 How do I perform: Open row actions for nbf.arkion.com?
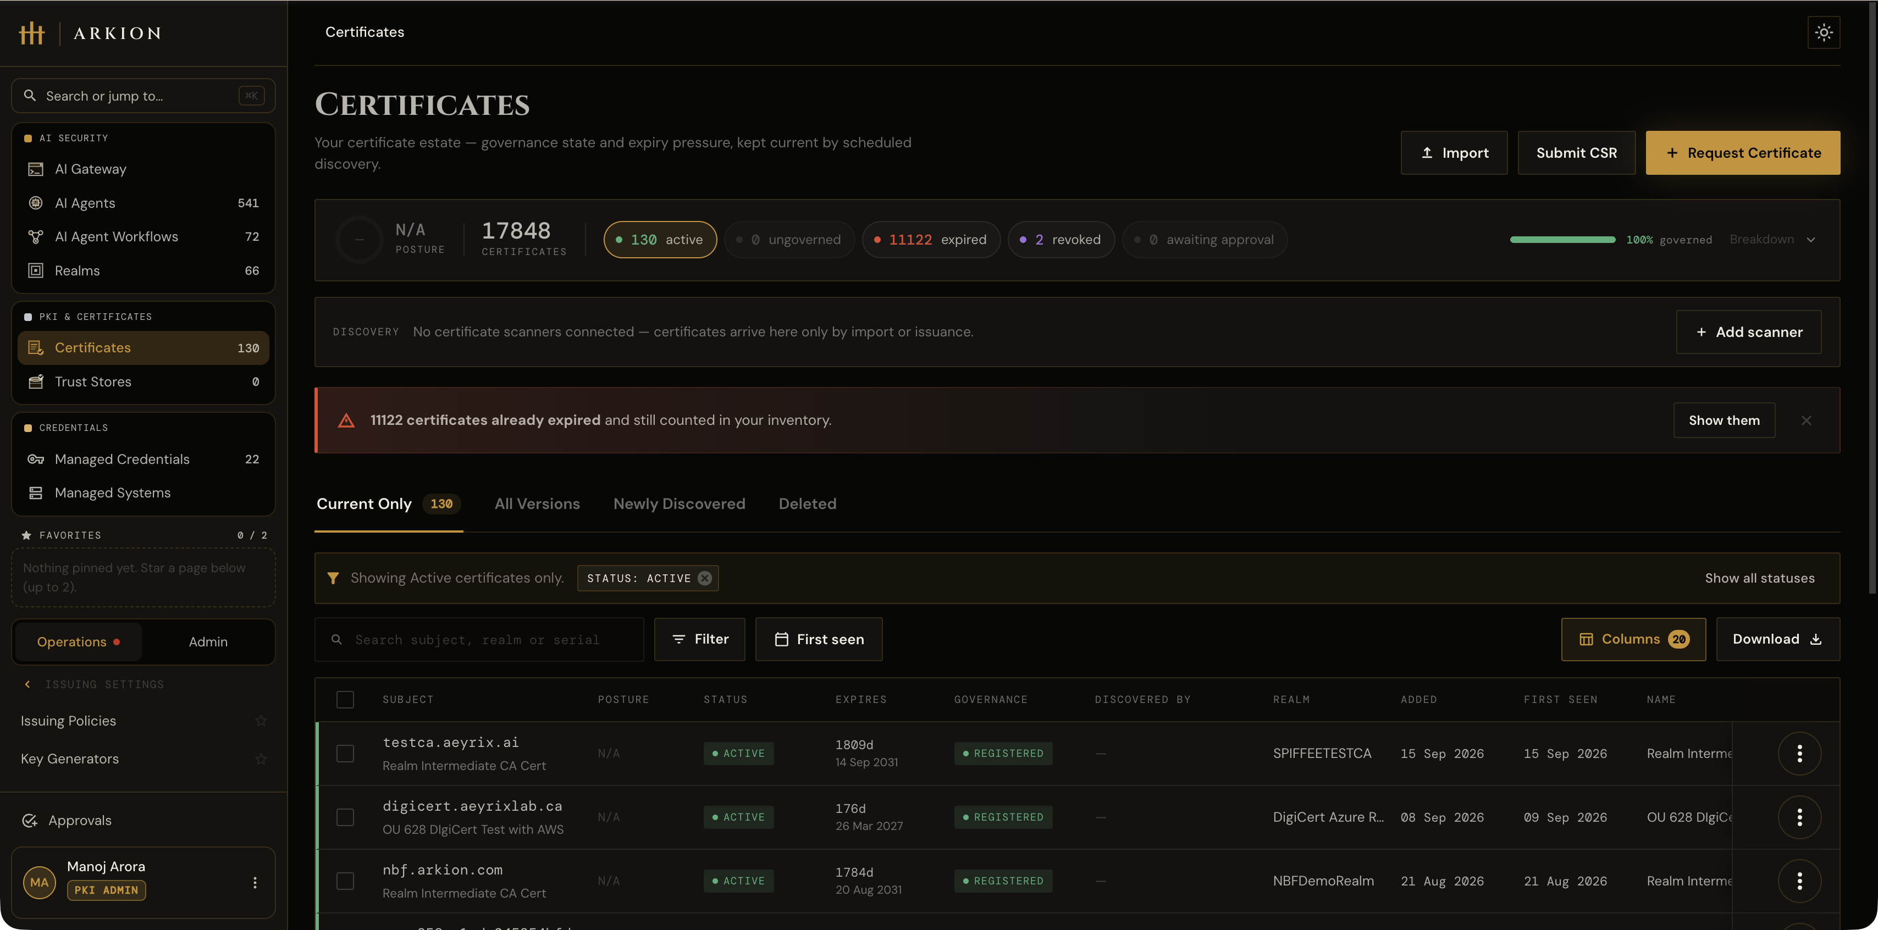point(1799,881)
